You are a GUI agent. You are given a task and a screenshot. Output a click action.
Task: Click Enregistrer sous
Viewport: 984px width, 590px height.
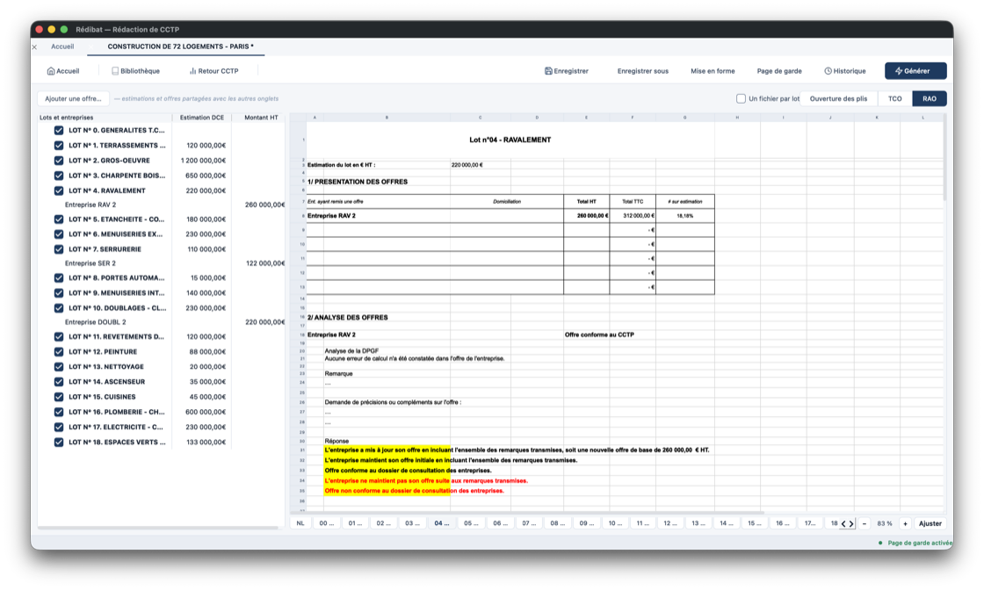(x=642, y=71)
